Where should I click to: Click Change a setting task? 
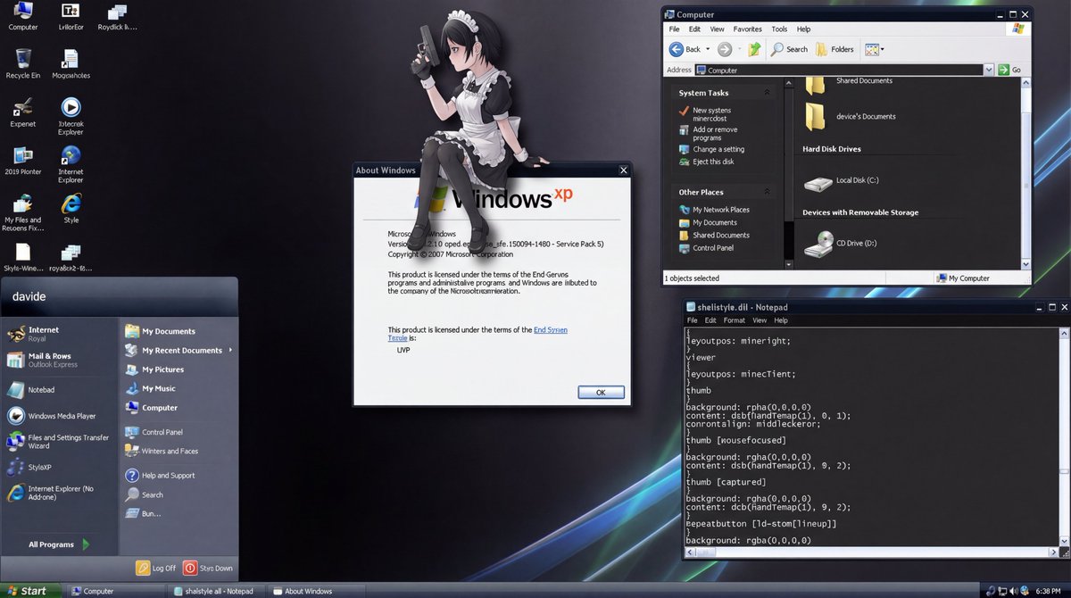(x=711, y=149)
